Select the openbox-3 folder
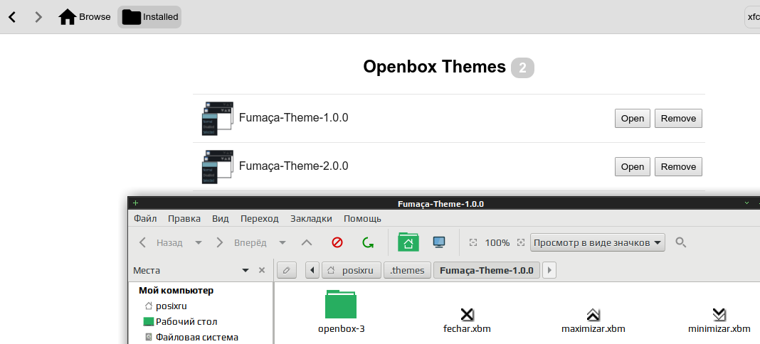The width and height of the screenshot is (760, 344). pos(342,312)
